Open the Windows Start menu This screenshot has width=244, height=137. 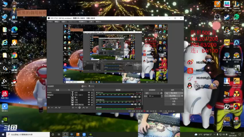tap(3, 135)
